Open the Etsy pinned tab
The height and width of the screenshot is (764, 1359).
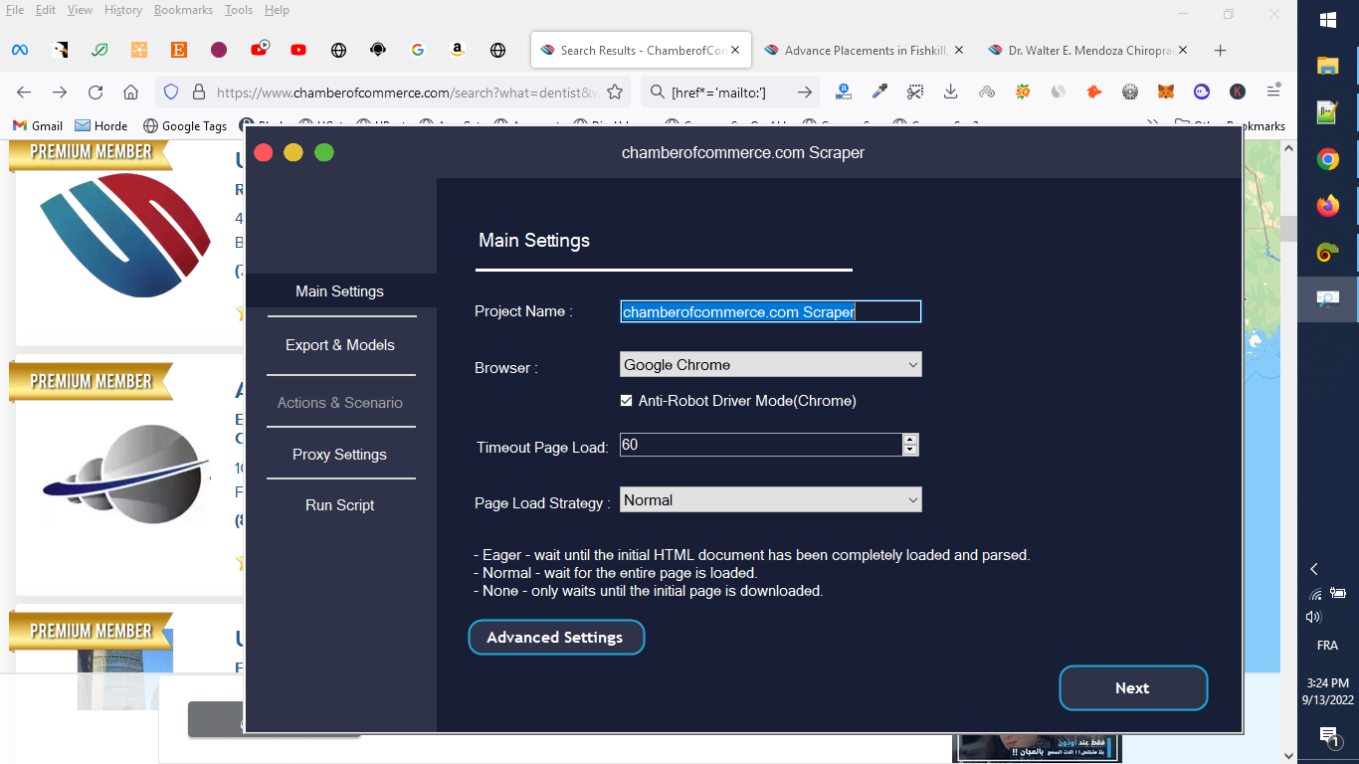click(x=179, y=50)
